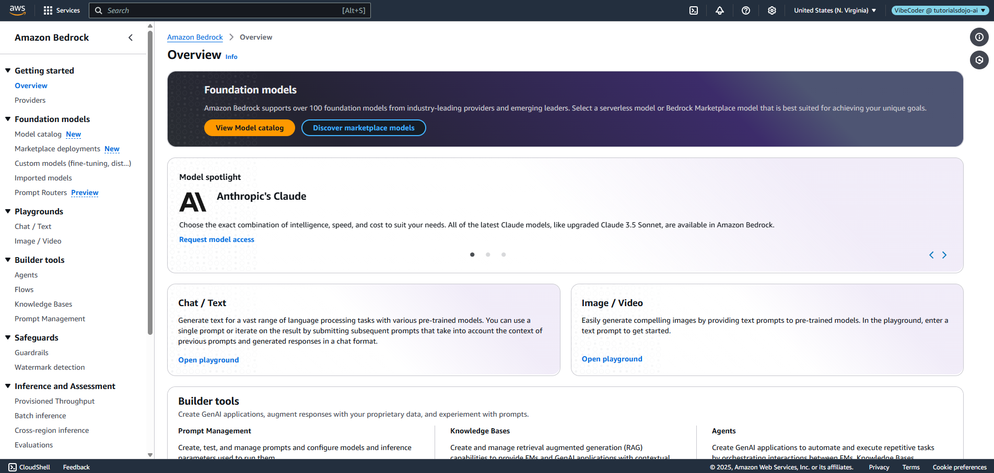
Task: Open the VibeCoder account menu
Action: click(939, 10)
